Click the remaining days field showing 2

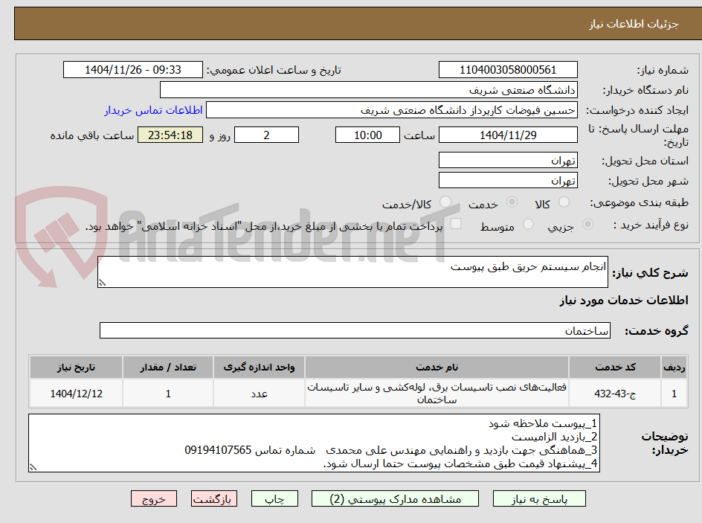click(266, 135)
